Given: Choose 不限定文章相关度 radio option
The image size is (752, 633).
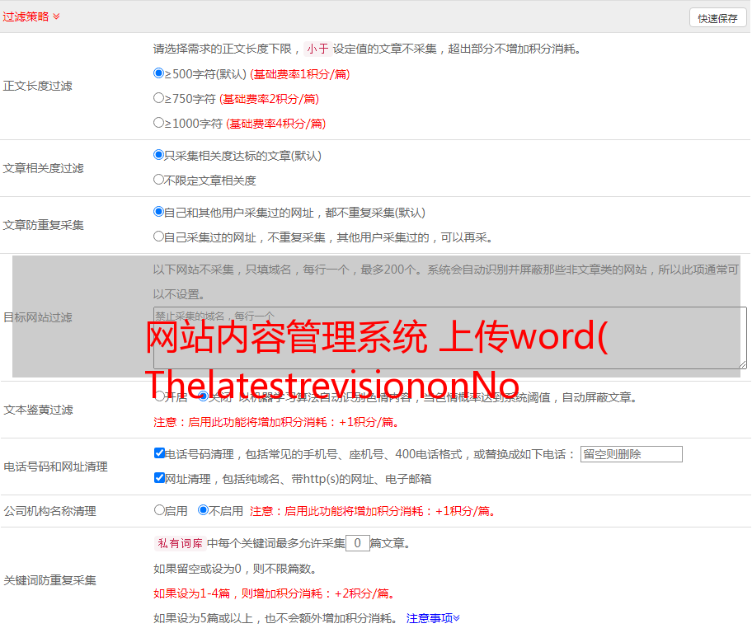Looking at the screenshot, I should click(x=158, y=180).
